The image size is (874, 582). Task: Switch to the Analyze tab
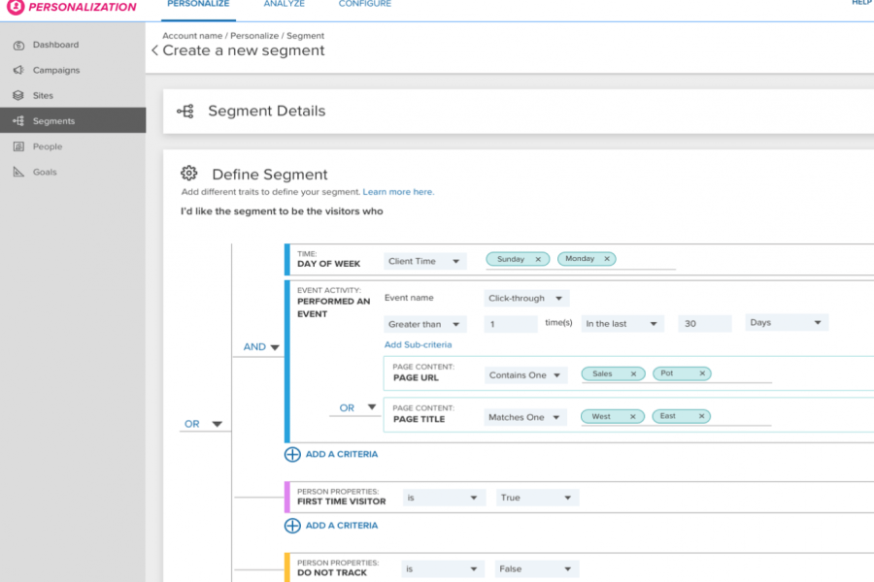click(284, 5)
